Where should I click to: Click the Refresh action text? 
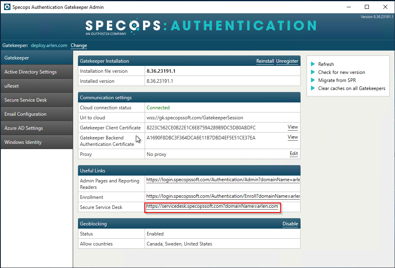(326, 64)
